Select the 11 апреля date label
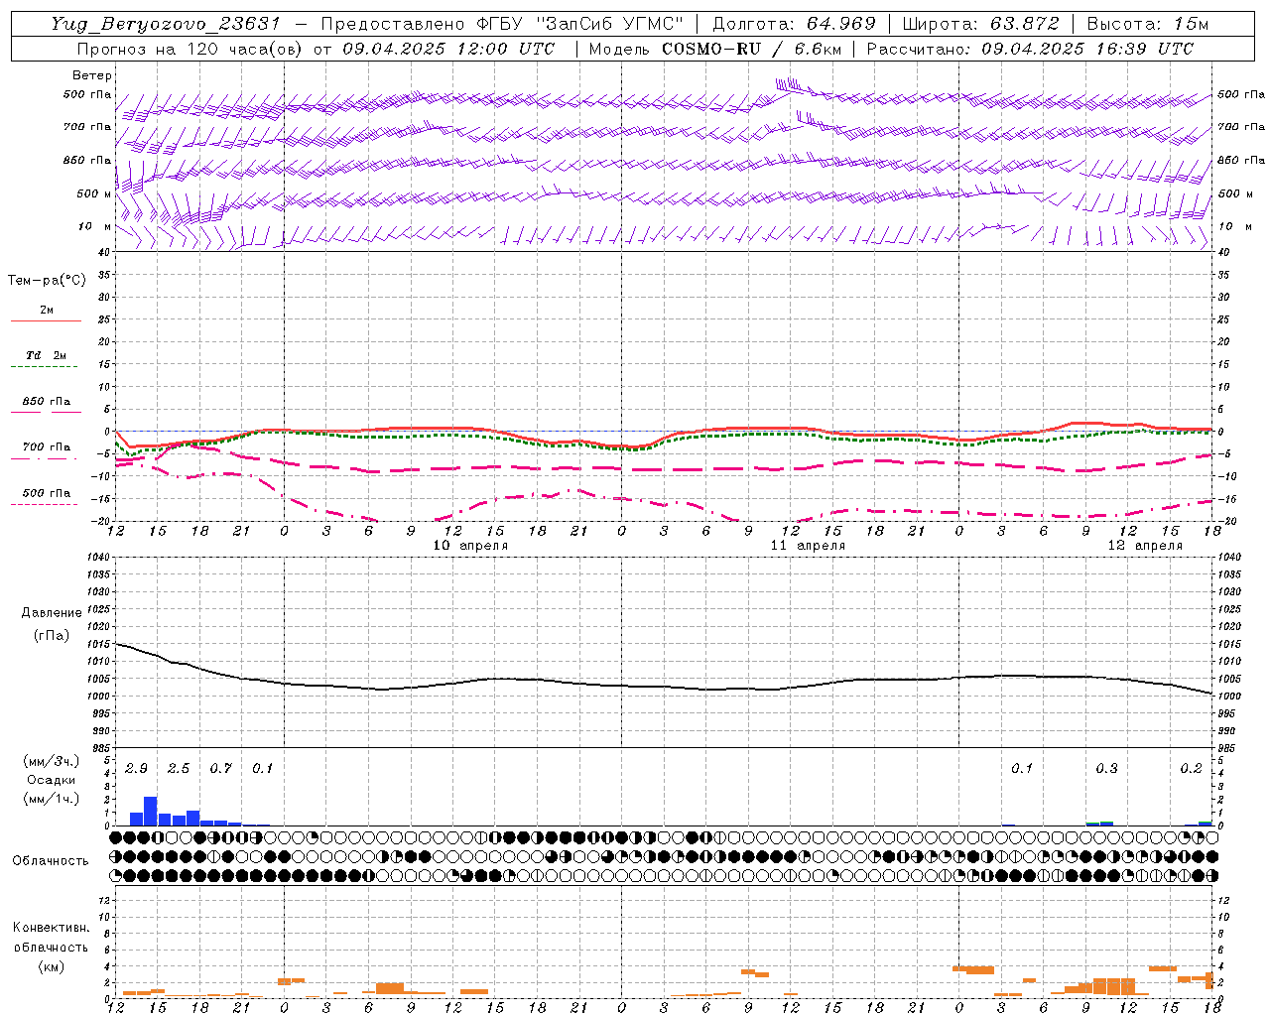 809,546
